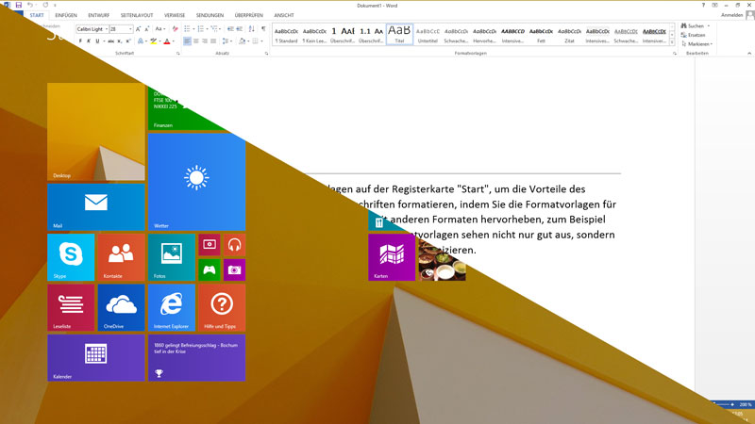
Task: Open the Karten maps tile
Action: pos(392,257)
